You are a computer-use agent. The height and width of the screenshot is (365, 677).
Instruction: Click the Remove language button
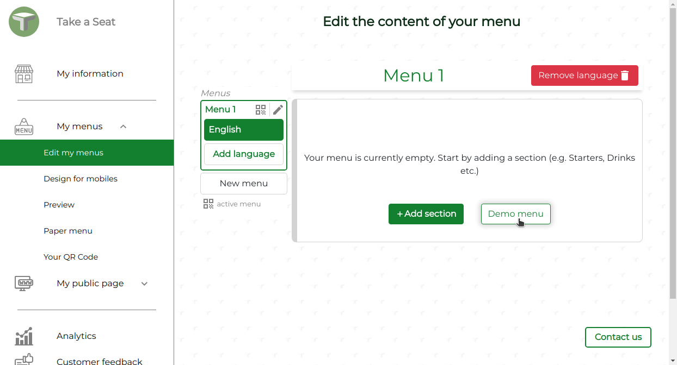click(x=584, y=75)
